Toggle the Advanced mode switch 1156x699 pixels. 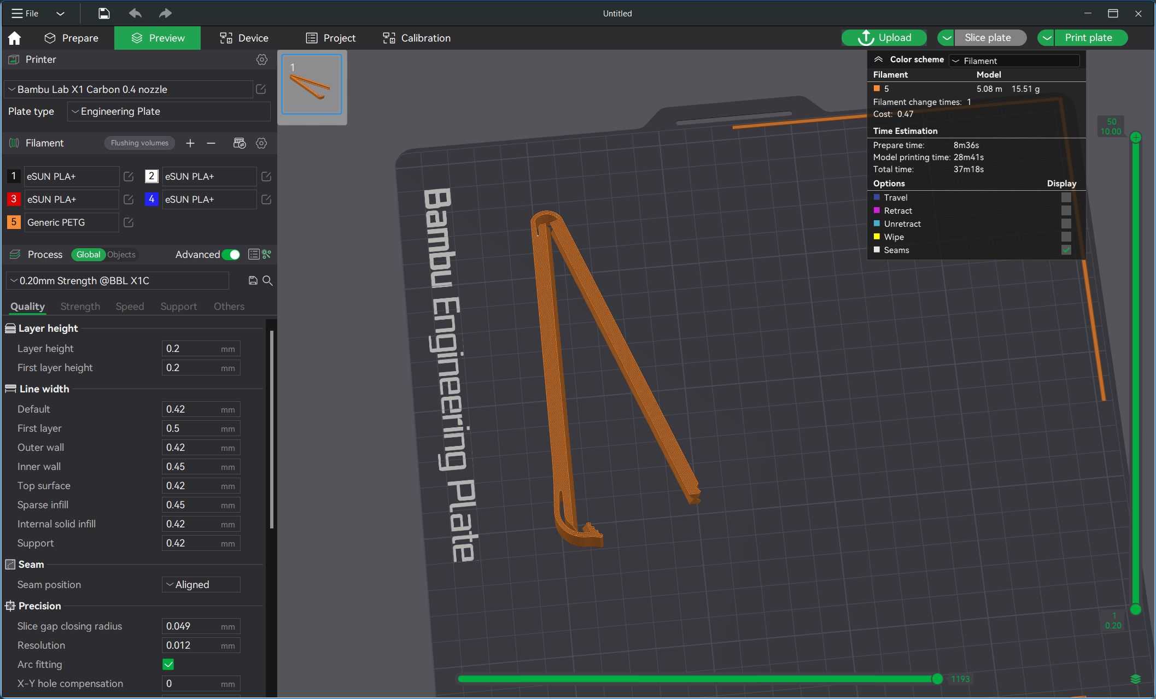(231, 255)
